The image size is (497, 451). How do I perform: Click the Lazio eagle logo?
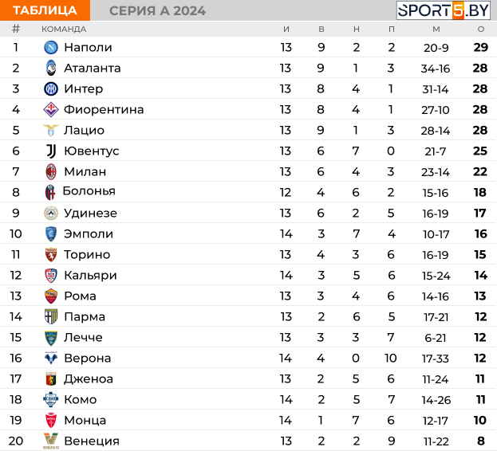pos(51,130)
